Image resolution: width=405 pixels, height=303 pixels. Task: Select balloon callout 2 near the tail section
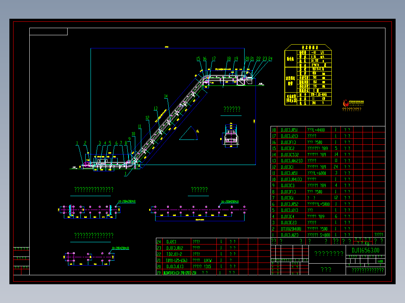(x=85, y=143)
